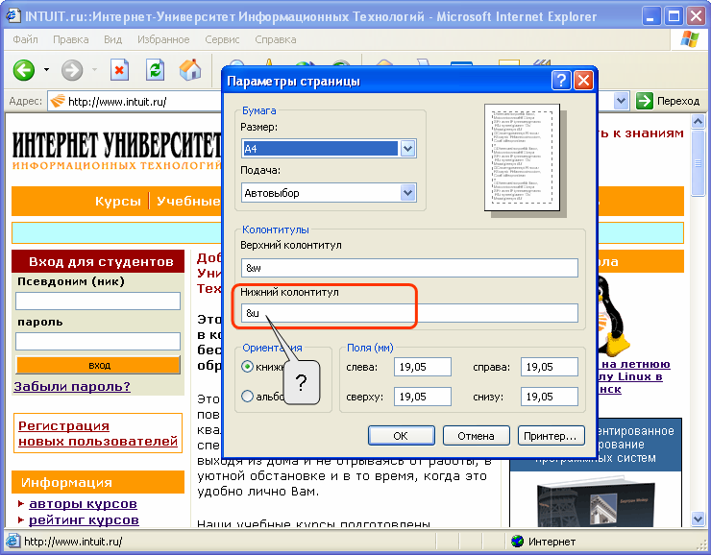Click Нижний колонтитул footer field
Screen dimensions: 711x555
click(x=409, y=313)
